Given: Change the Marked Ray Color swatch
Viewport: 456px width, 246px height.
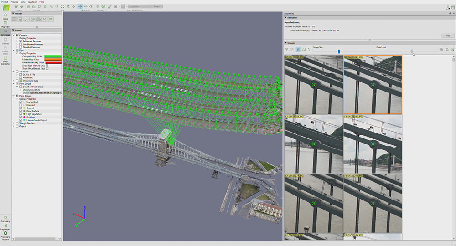Looking at the screenshot, I should (52, 59).
